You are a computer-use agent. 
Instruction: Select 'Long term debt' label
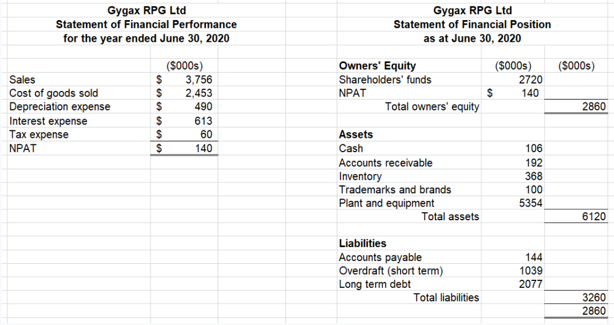375,284
